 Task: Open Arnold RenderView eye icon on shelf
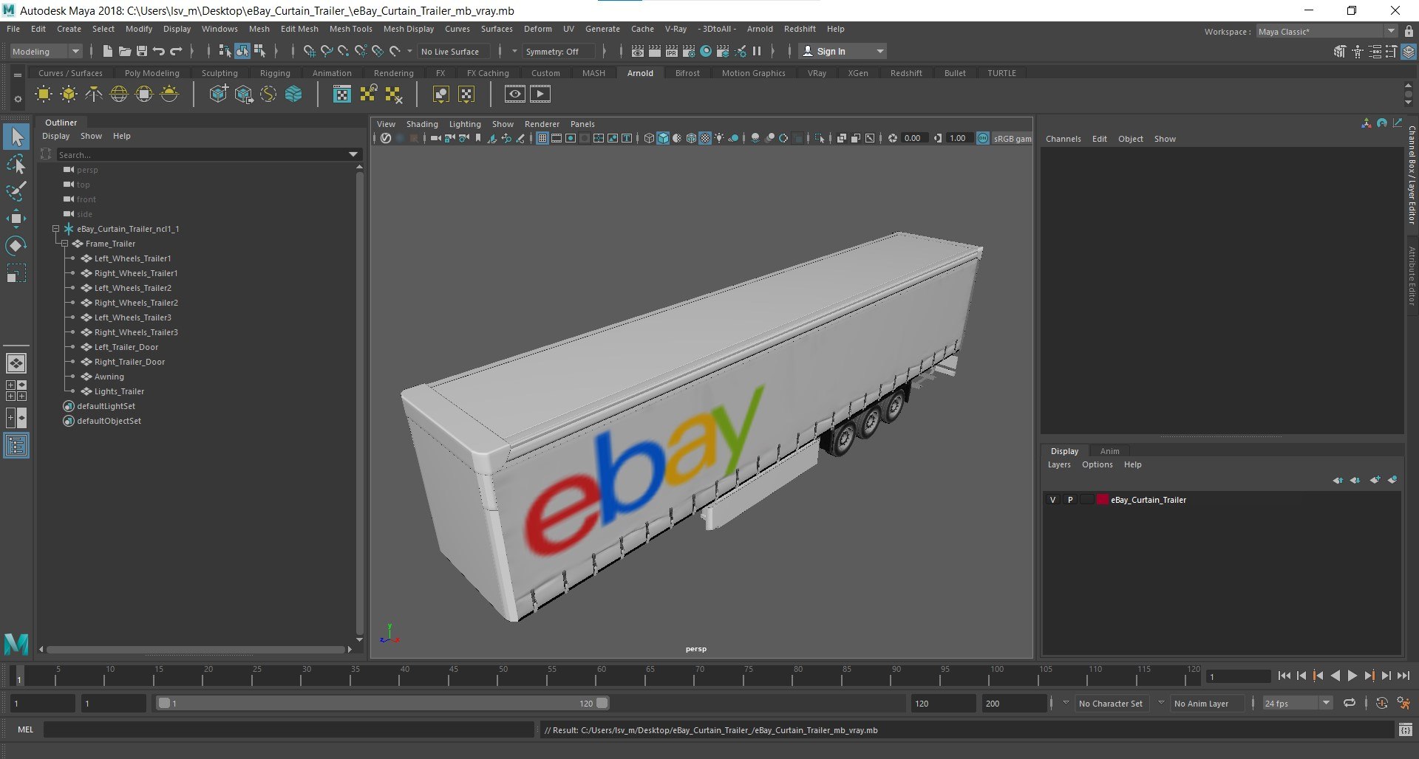(x=515, y=94)
